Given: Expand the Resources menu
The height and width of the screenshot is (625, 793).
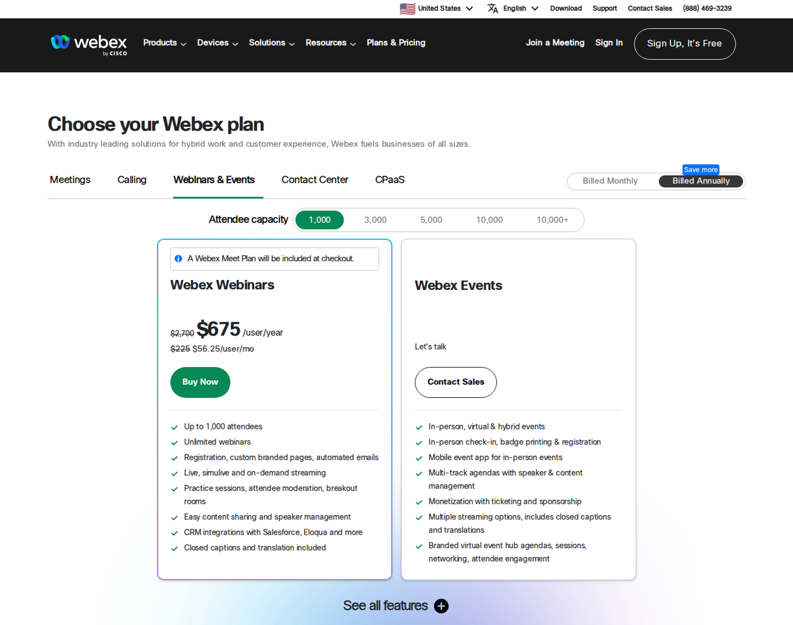Looking at the screenshot, I should coord(330,43).
